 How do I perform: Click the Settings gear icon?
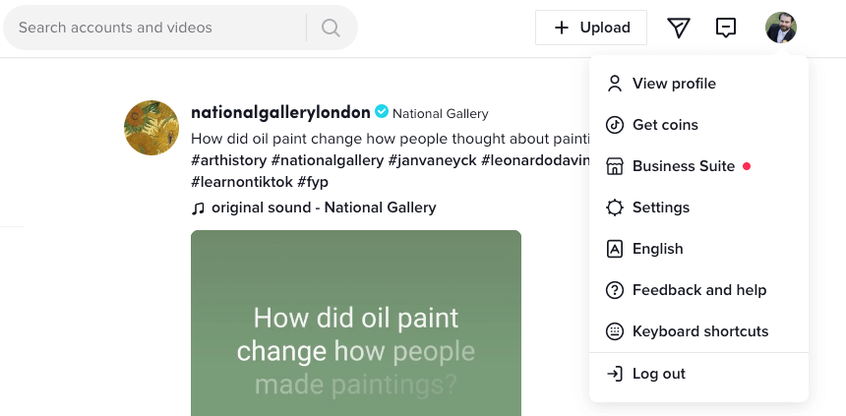[615, 208]
